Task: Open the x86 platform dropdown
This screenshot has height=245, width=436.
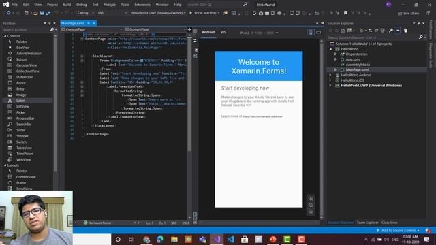Action: [112, 13]
